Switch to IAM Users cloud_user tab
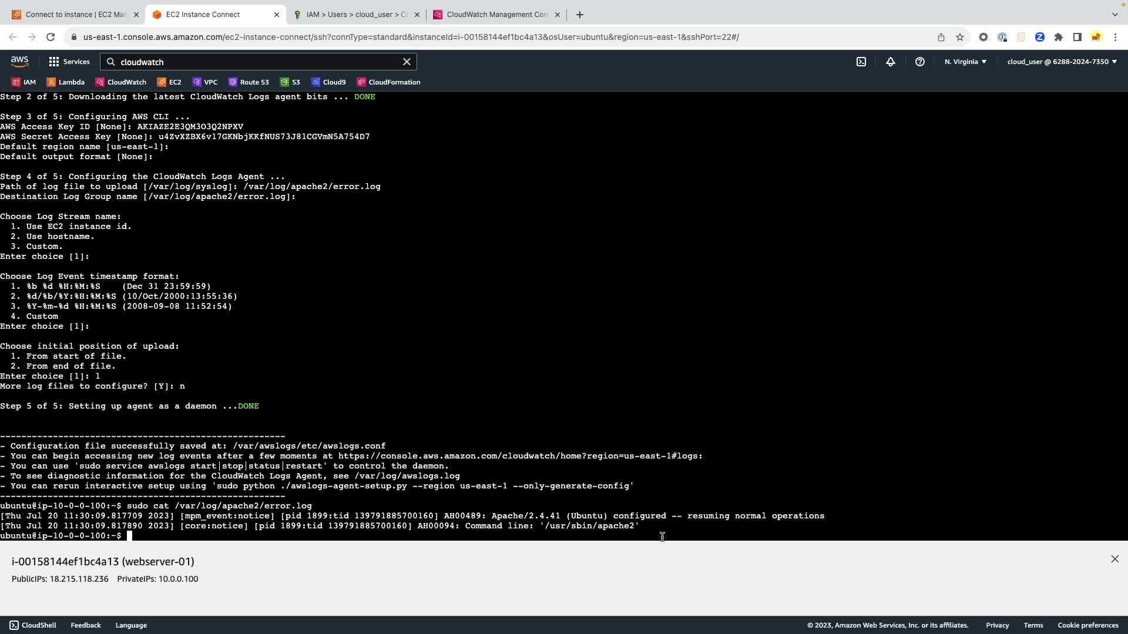 [356, 15]
